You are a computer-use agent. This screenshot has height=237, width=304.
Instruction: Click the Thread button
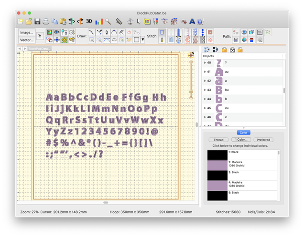click(x=218, y=140)
